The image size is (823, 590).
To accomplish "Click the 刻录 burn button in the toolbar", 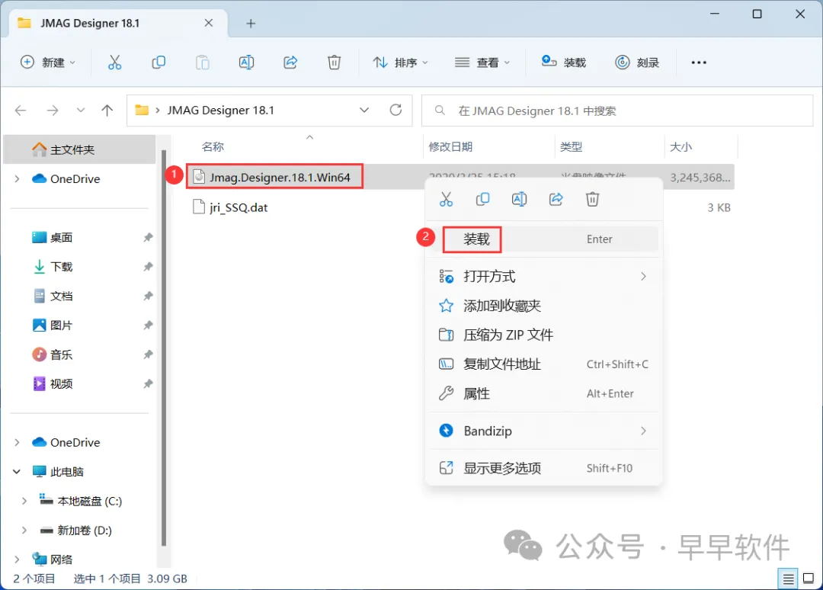I will click(x=636, y=63).
